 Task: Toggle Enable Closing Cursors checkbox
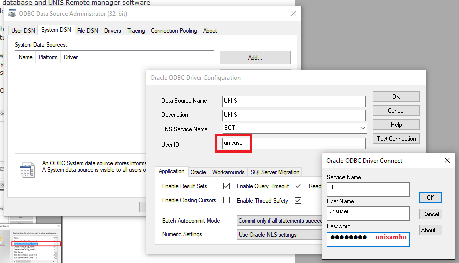[x=226, y=200]
